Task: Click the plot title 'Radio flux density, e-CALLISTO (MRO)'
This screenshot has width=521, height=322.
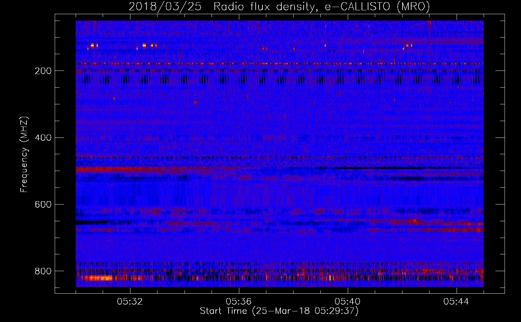Action: coord(322,7)
